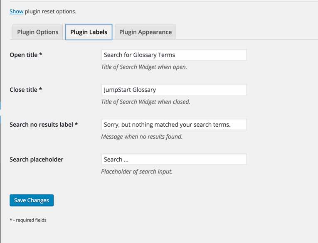Click into the Close title input
This screenshot has width=318, height=243.
coord(174,90)
